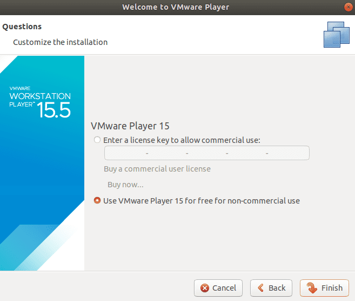
Task: Click the left arrow icon on Back
Action: [x=260, y=288]
